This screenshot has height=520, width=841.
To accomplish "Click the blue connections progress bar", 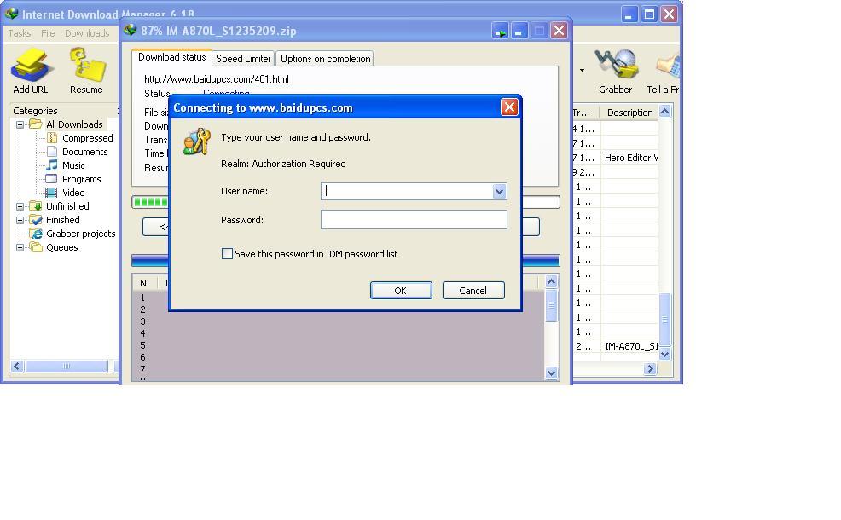I will [x=345, y=261].
